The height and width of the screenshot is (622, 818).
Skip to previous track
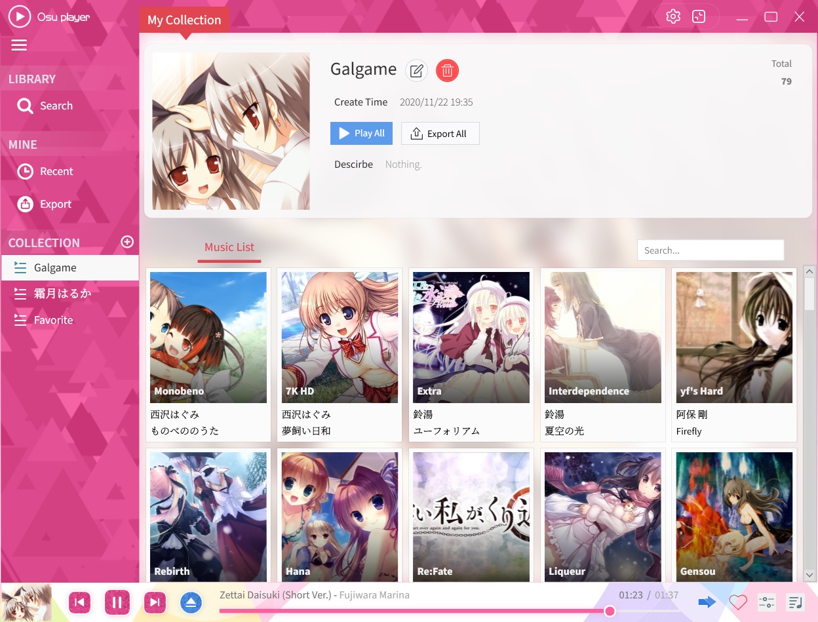pos(80,602)
